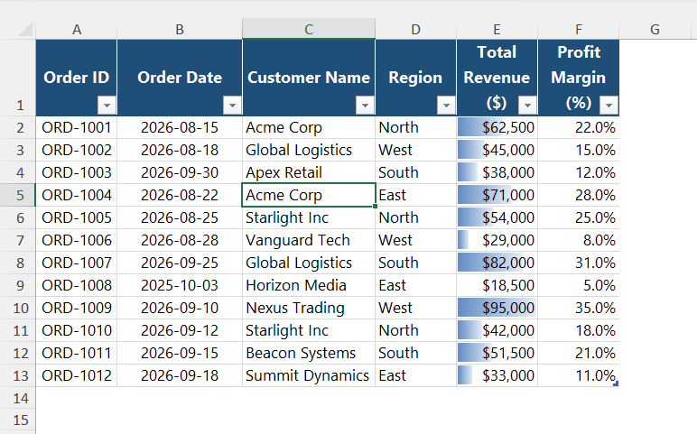Click Region cell East in row 5
The height and width of the screenshot is (434, 697).
coord(415,195)
